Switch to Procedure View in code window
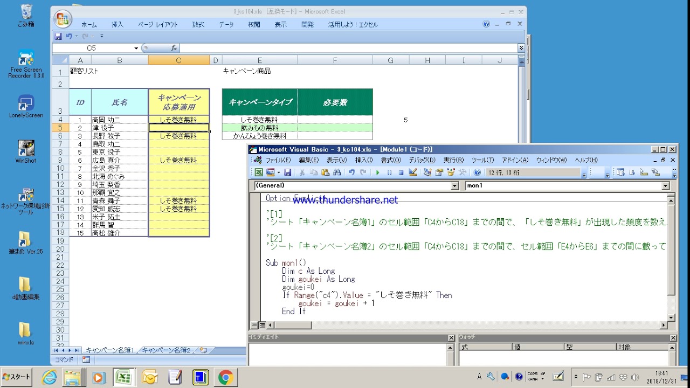 [254, 325]
